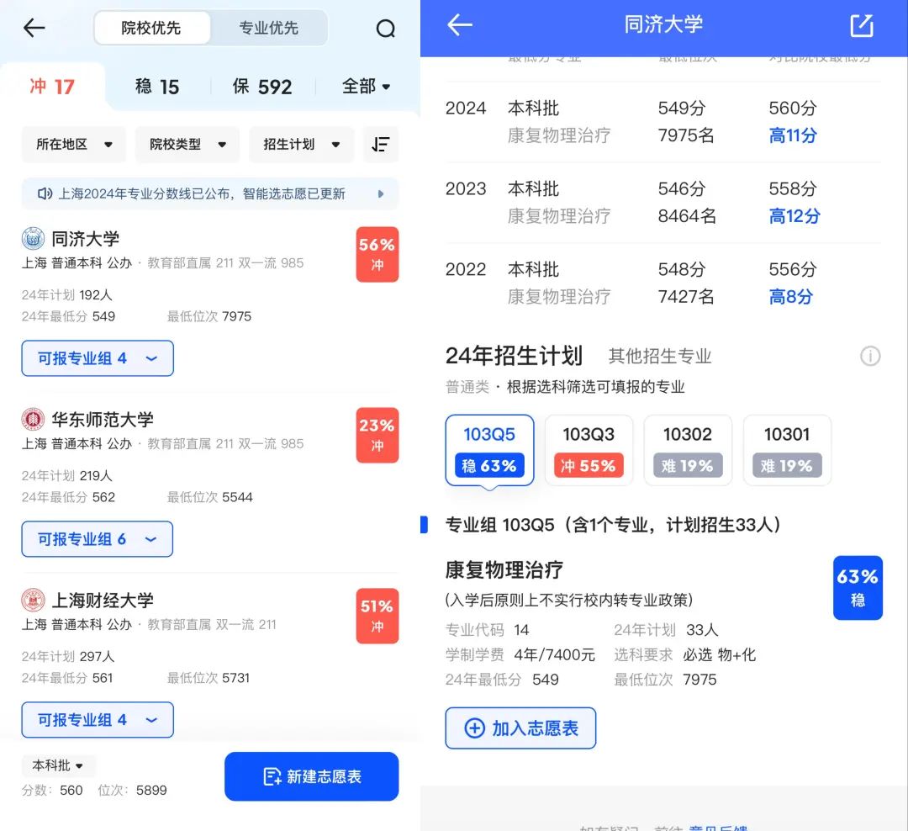
Task: Open the 所在地区 filter dropdown
Action: pos(73,145)
